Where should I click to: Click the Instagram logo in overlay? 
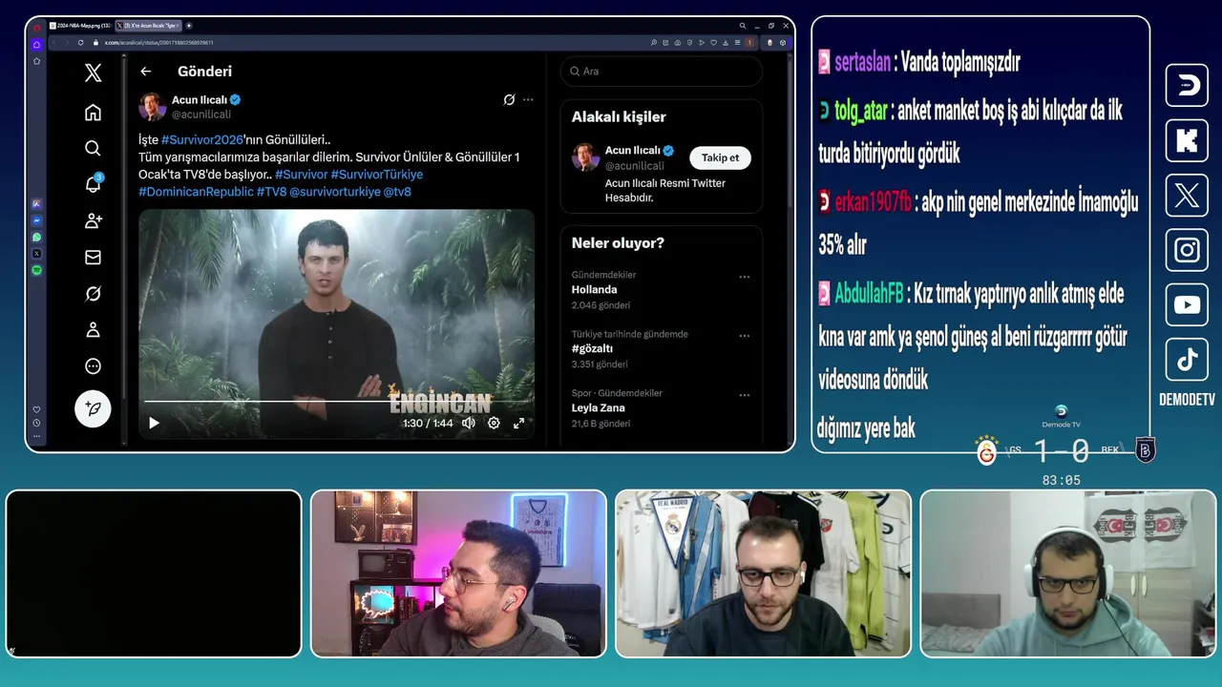pos(1187,250)
